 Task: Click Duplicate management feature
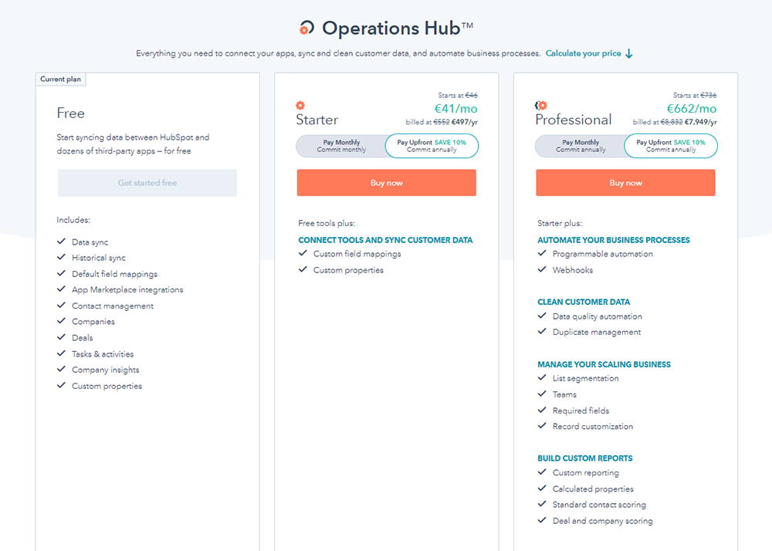coord(597,332)
